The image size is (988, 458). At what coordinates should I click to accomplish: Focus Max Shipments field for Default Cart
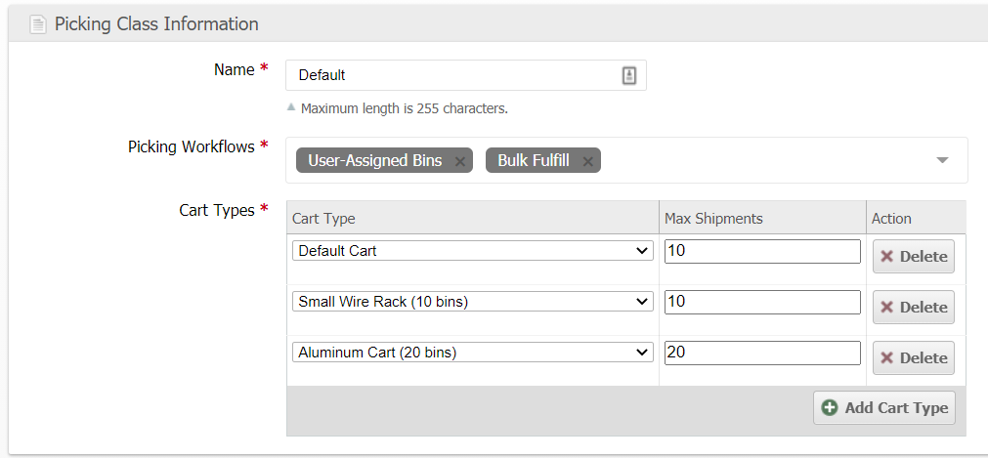click(x=761, y=251)
